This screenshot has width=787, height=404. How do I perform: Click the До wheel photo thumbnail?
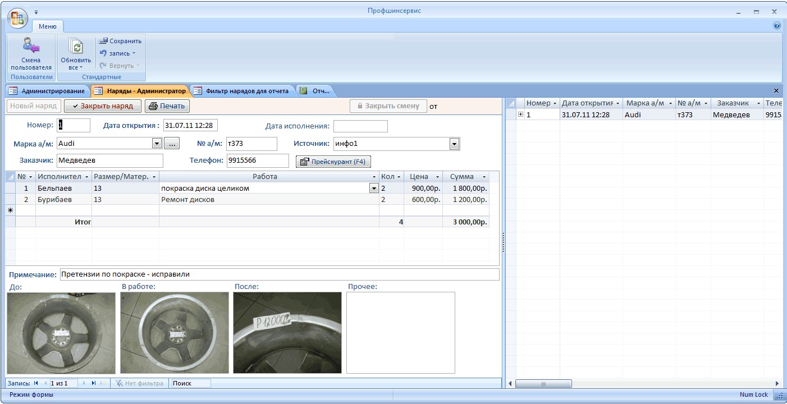[x=61, y=333]
